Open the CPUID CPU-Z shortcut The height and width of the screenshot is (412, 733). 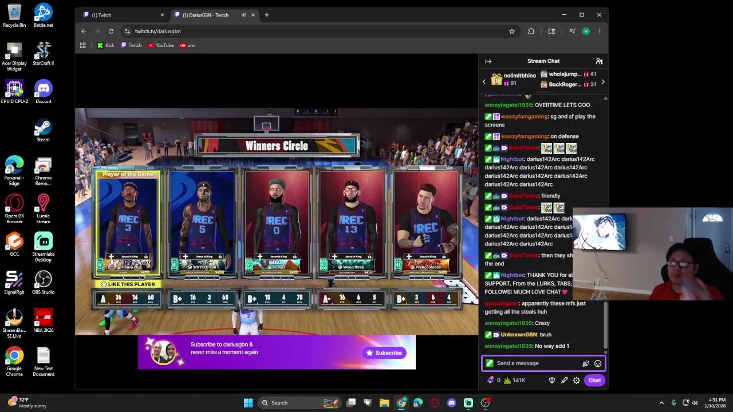pyautogui.click(x=14, y=92)
